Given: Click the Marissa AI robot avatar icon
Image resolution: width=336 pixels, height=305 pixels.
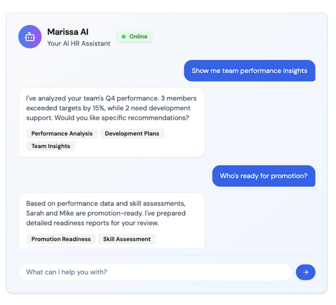Looking at the screenshot, I should (30, 37).
